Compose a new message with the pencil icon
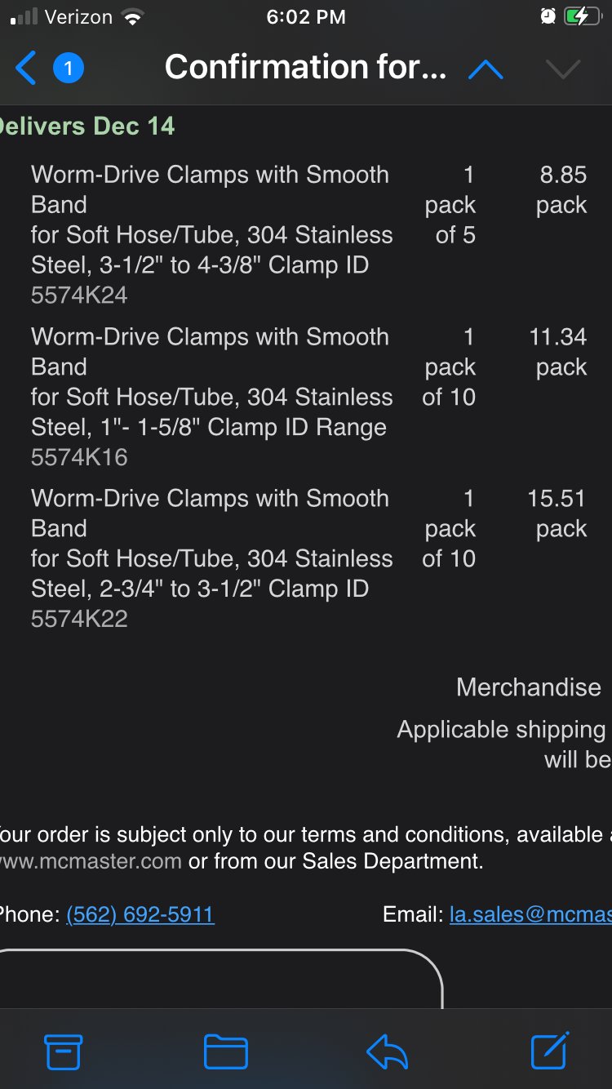612x1089 pixels. pos(550,1051)
